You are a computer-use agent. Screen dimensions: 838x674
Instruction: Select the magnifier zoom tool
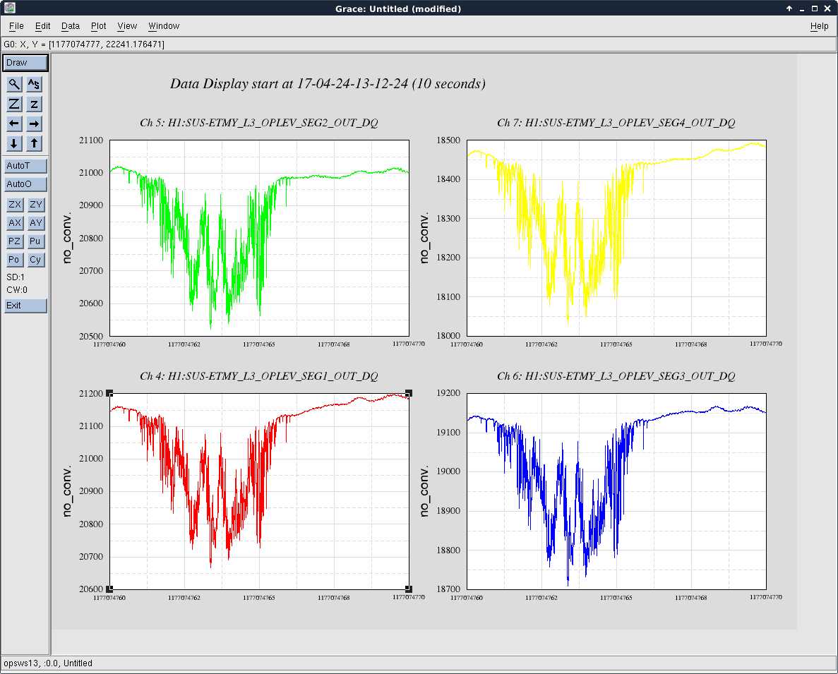14,84
